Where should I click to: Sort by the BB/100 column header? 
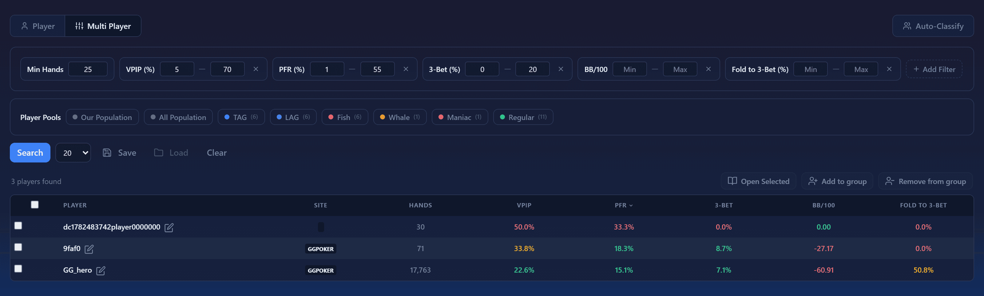point(823,205)
